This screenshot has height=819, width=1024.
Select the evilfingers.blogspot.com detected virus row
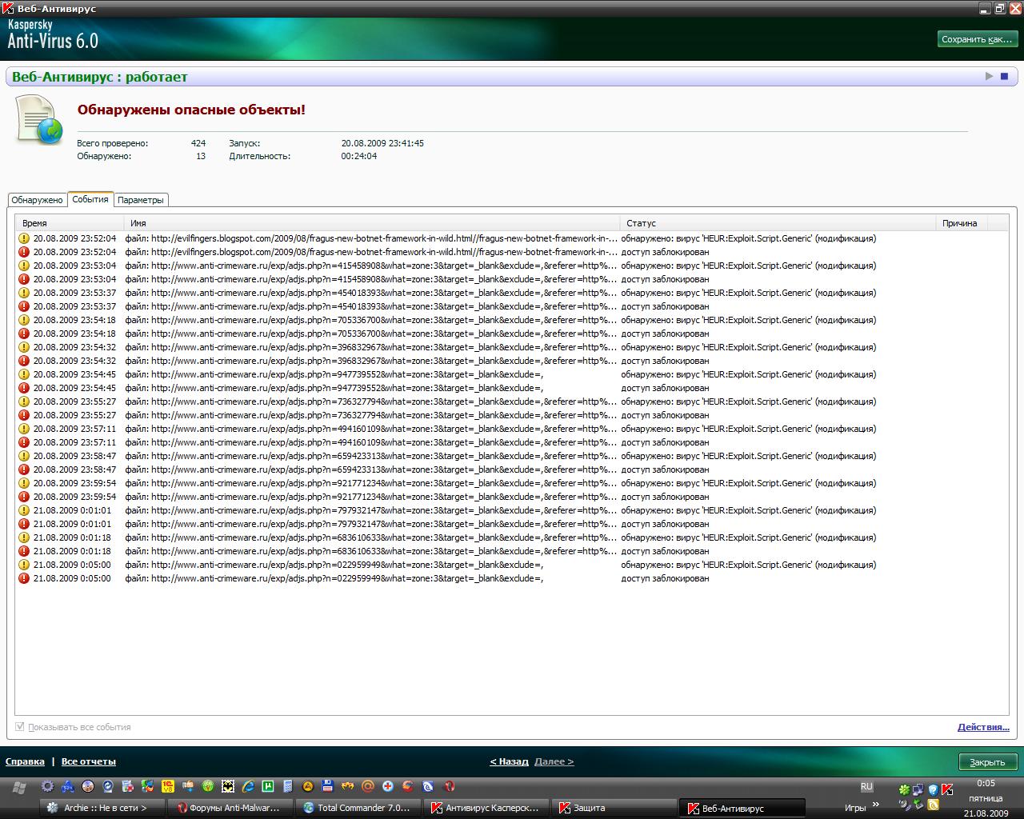[x=512, y=238]
